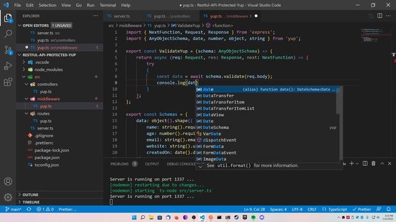Open the File menu
The height and width of the screenshot is (222, 396).
tap(17, 5)
